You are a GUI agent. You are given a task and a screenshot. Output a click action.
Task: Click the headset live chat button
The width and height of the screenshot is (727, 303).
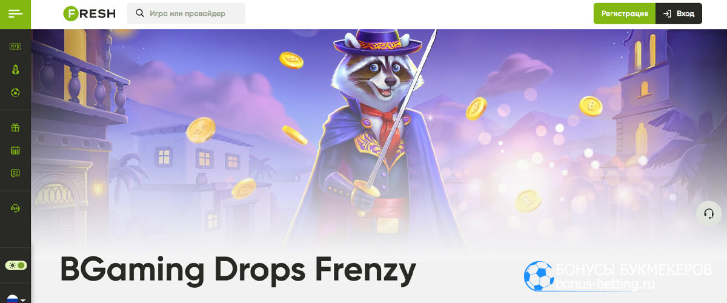(x=709, y=213)
